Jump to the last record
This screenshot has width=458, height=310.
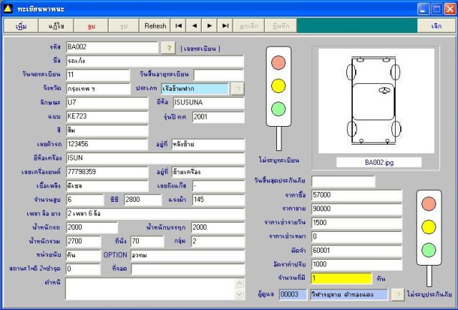coord(225,26)
